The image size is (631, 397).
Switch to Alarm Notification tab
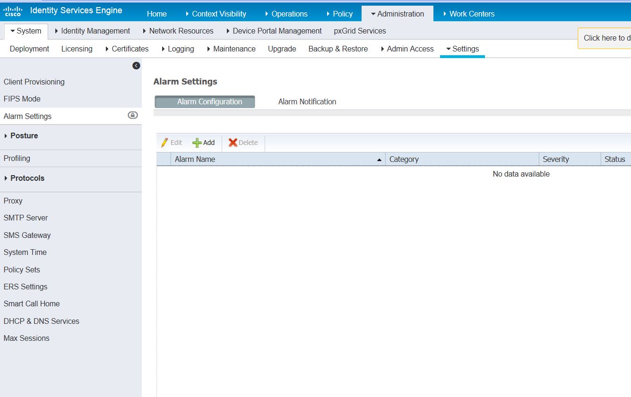click(307, 101)
